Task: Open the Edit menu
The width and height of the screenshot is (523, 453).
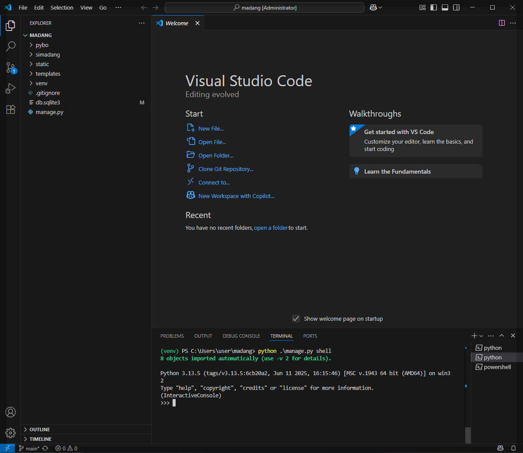Action: click(x=39, y=7)
